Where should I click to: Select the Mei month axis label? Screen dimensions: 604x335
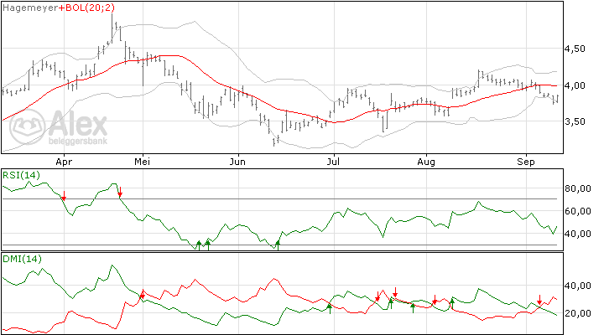143,162
